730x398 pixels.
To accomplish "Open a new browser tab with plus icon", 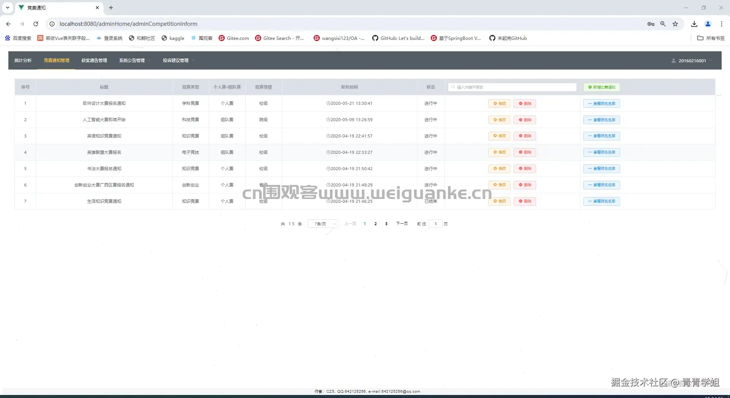I will [111, 8].
